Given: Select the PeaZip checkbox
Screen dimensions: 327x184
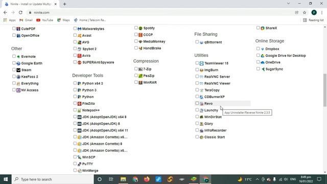Looking at the screenshot, I should tap(136, 76).
